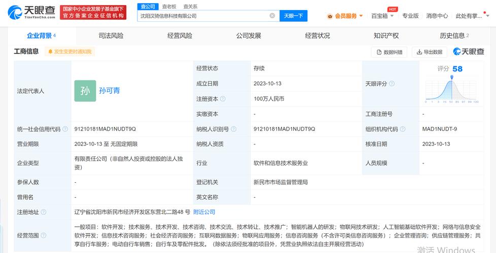Click help icon next to 组织机构代码
The width and height of the screenshot is (496, 253).
coord(402,129)
